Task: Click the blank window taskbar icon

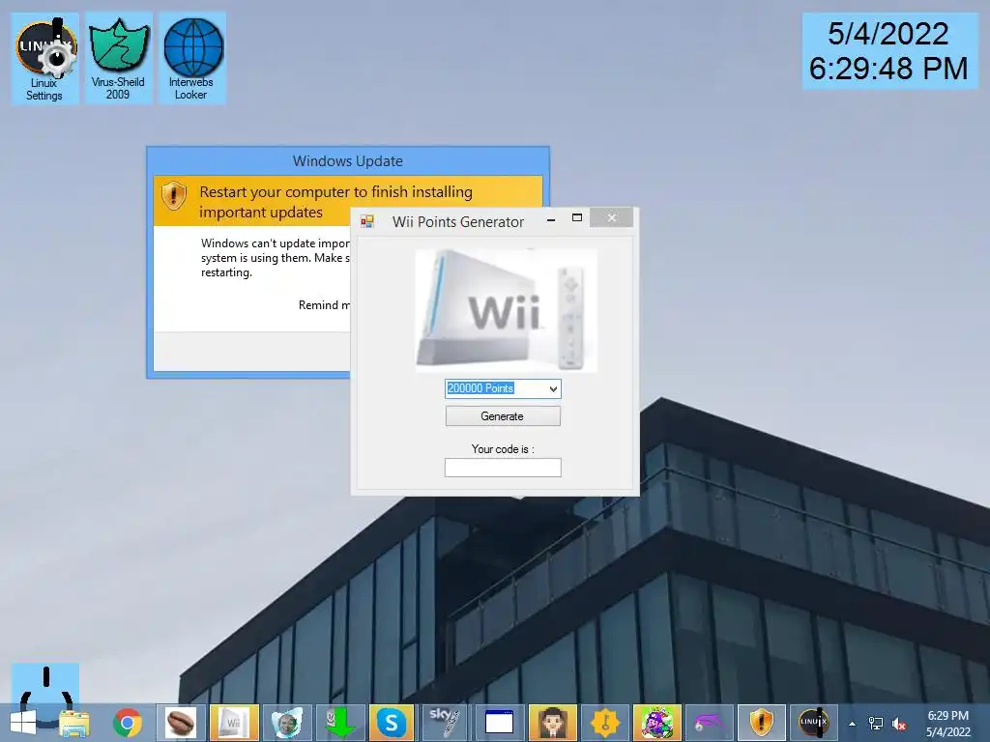Action: click(499, 723)
